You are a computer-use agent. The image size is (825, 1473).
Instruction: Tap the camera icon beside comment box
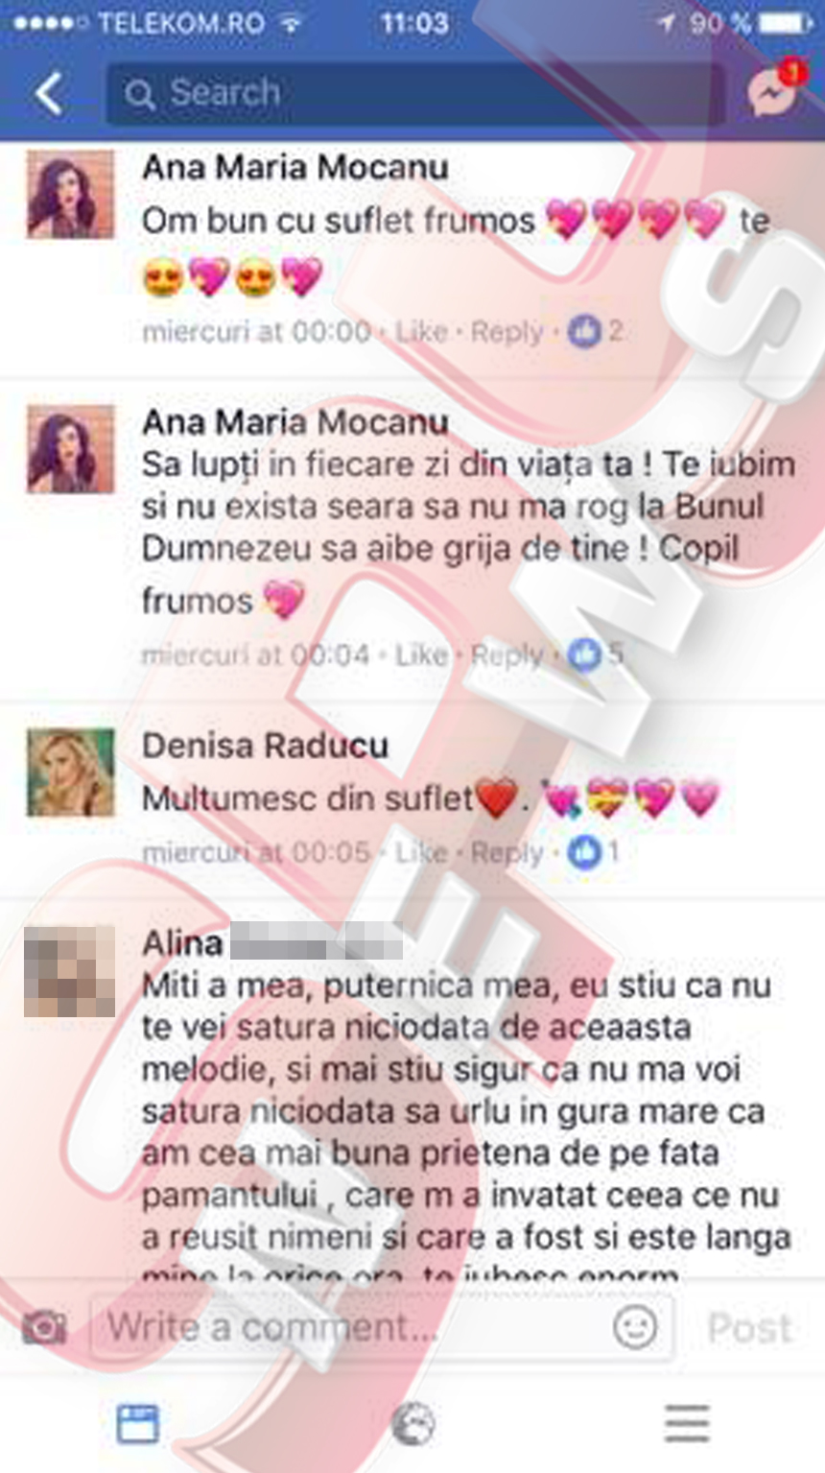pyautogui.click(x=45, y=1328)
